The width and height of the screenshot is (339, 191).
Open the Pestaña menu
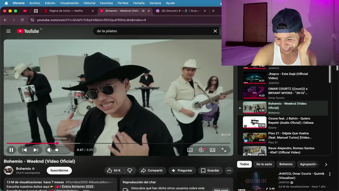pos(139,3)
